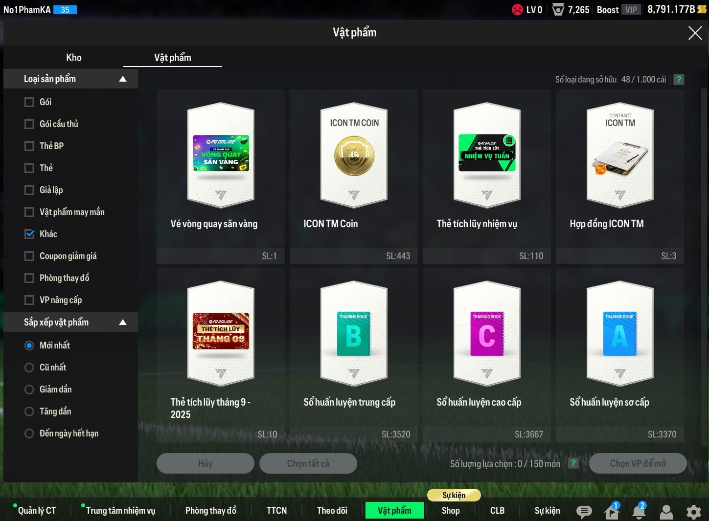The height and width of the screenshot is (521, 709).
Task: Click the trophy ranking icon in header
Action: [558, 10]
